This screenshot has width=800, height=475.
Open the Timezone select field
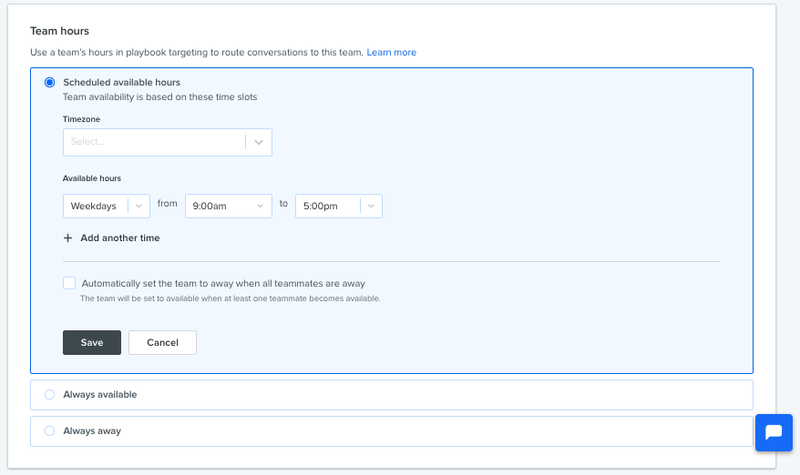click(168, 142)
